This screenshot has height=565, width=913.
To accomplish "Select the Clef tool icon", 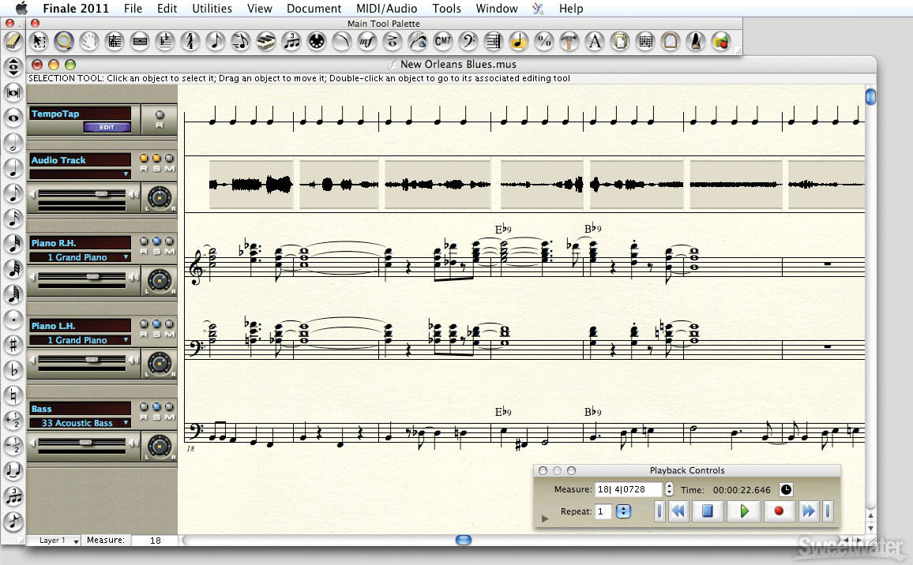I will click(468, 41).
